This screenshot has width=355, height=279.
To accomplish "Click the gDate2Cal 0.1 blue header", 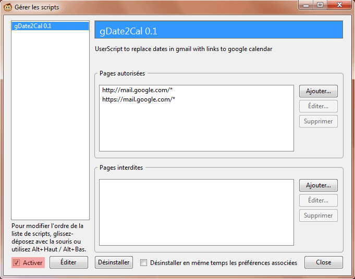I will click(x=219, y=30).
